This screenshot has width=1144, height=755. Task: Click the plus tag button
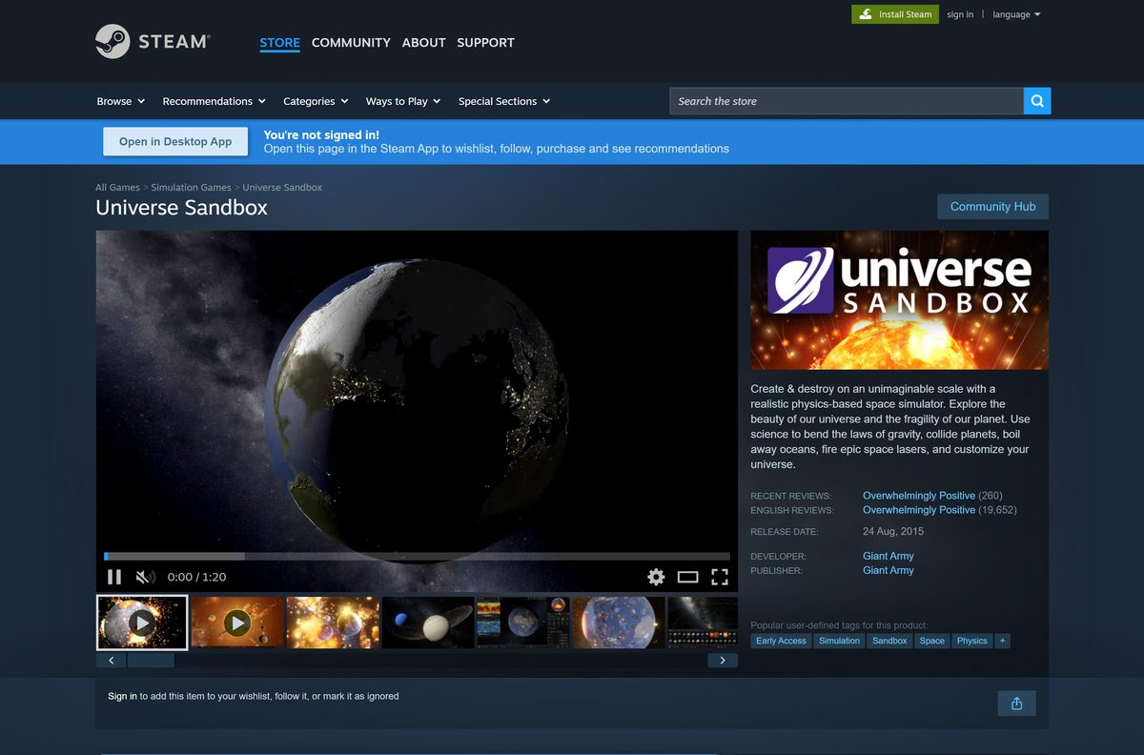pos(1002,641)
